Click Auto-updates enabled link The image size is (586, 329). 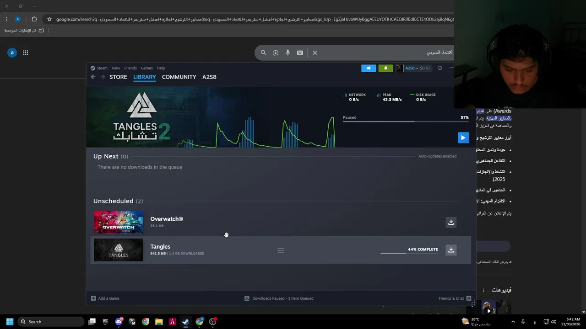437,156
